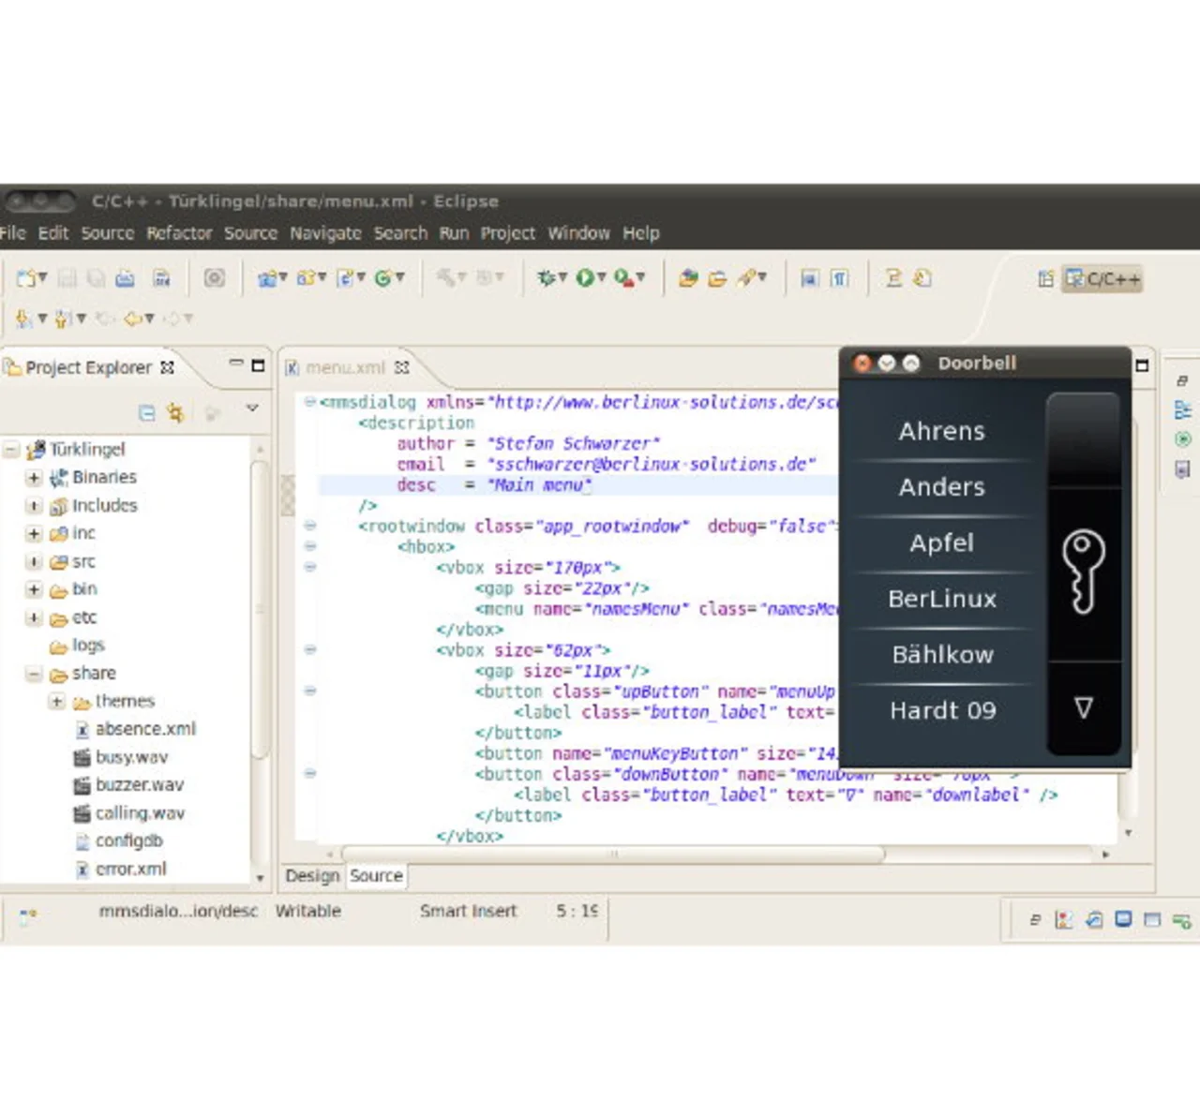This screenshot has width=1200, height=1115.
Task: Select BerLinux in the Doorbell list
Action: 942,599
